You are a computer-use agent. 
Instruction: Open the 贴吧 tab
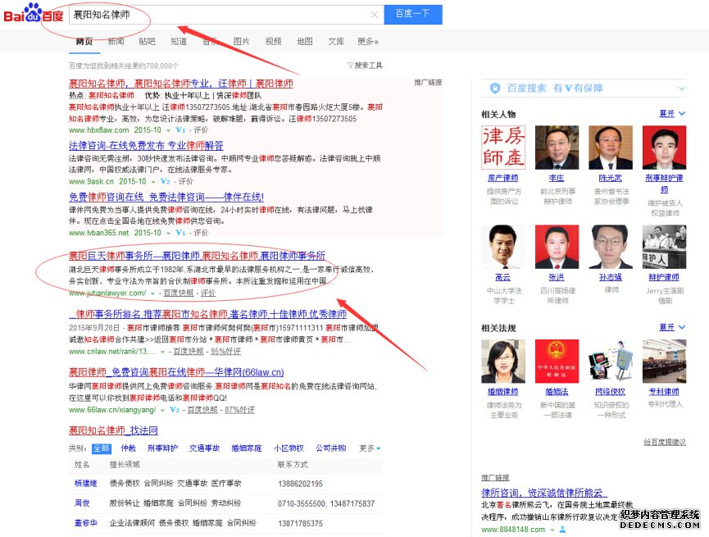[x=147, y=42]
